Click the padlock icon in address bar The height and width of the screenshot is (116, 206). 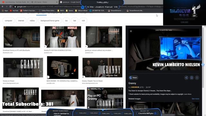point(15,7)
